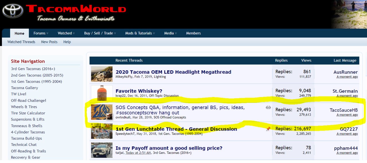
Task: Click the truck thumbnail for LED Headlight thread
Action: (102, 74)
